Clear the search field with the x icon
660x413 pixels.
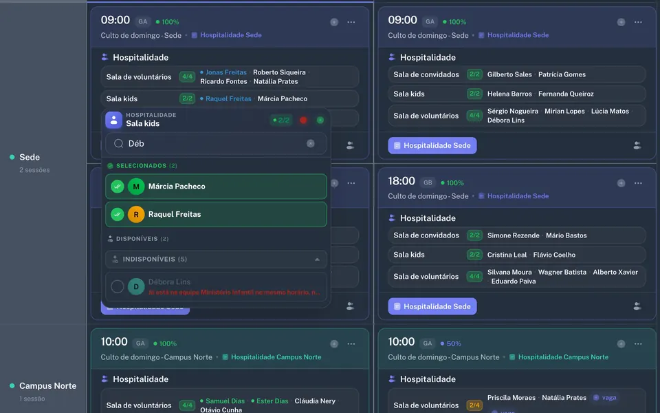[311, 144]
